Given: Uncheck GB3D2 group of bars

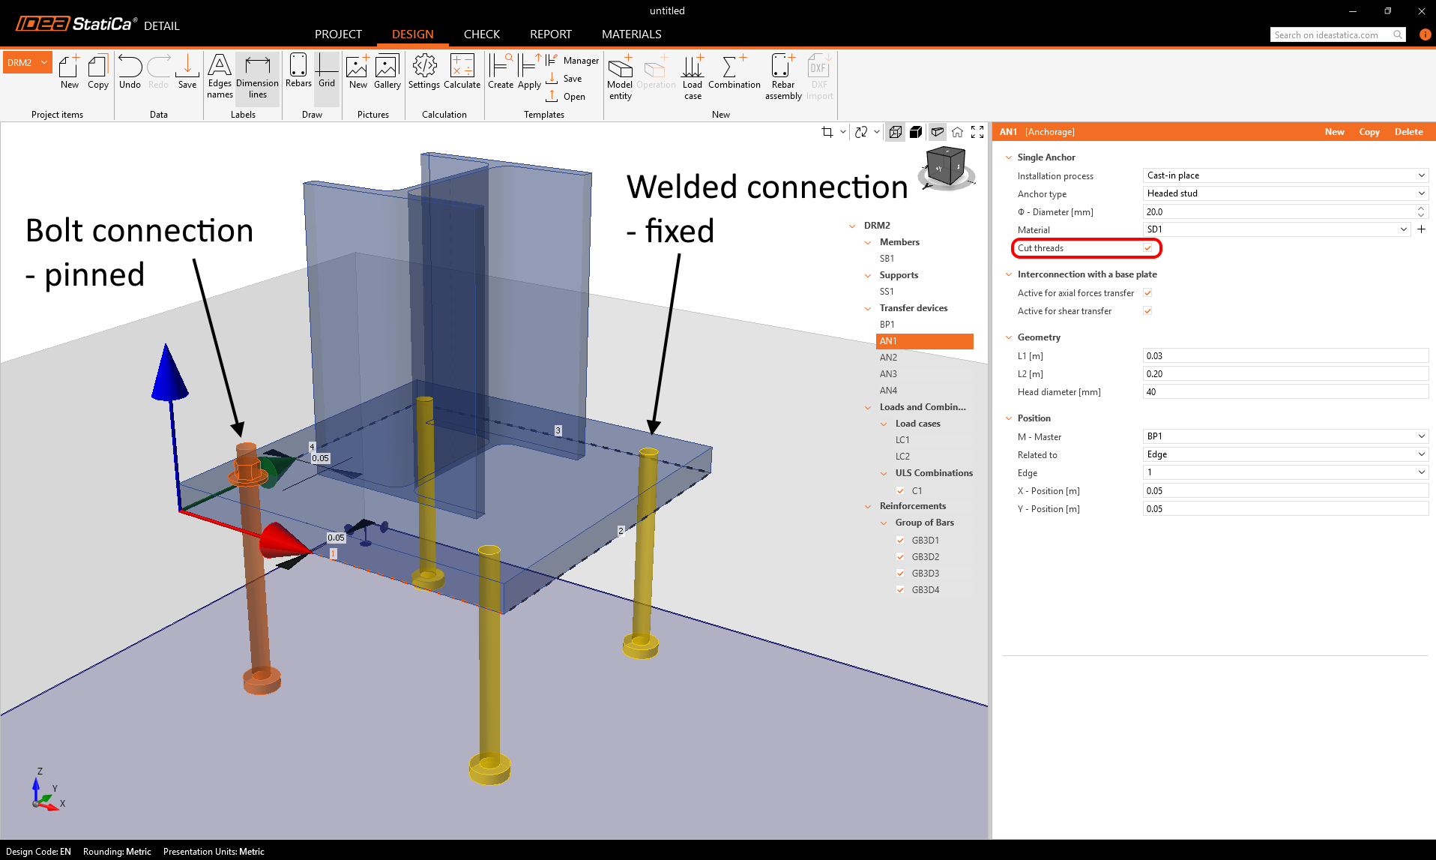Looking at the screenshot, I should point(900,557).
